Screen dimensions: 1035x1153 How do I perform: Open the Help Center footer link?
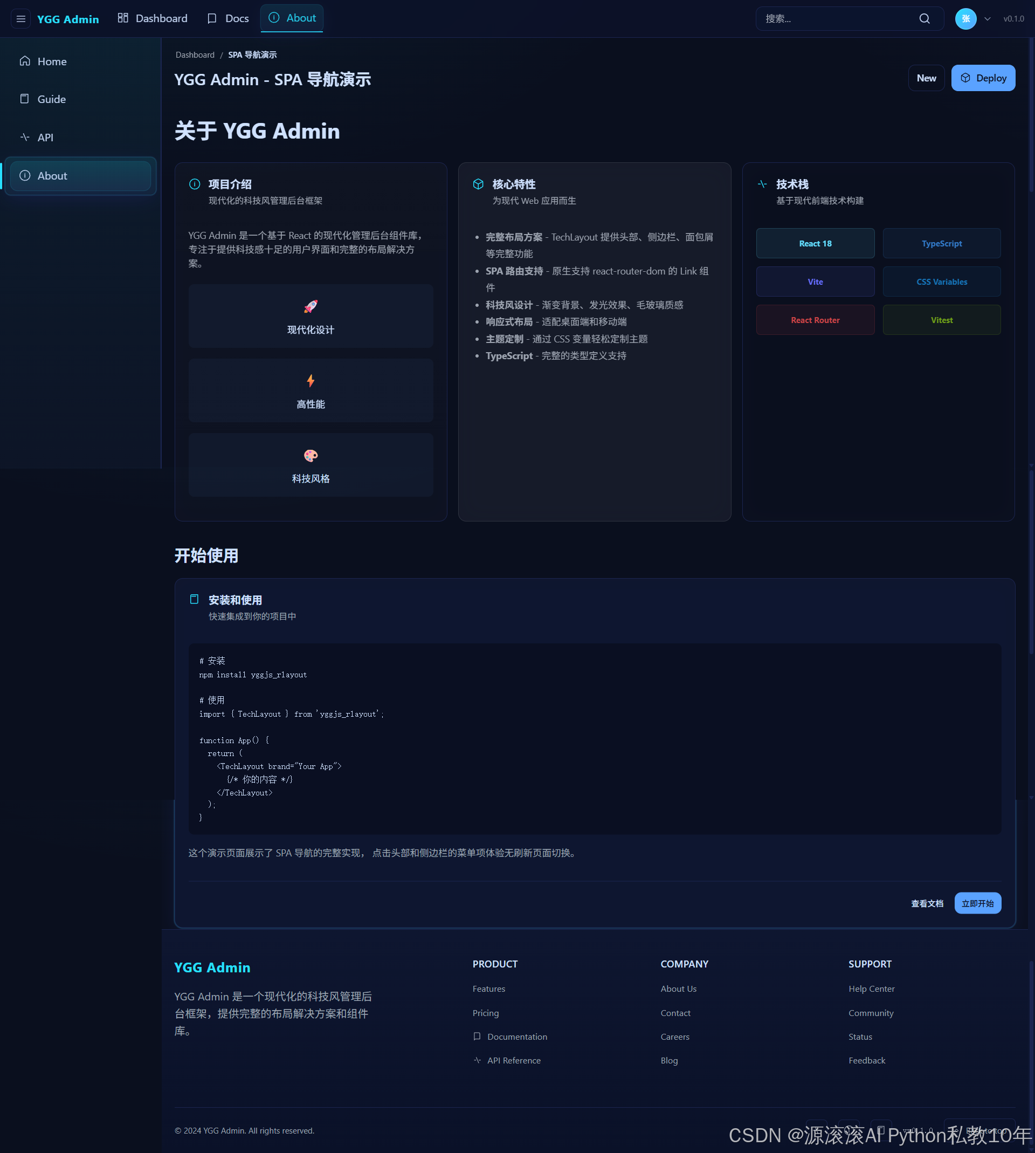coord(871,989)
